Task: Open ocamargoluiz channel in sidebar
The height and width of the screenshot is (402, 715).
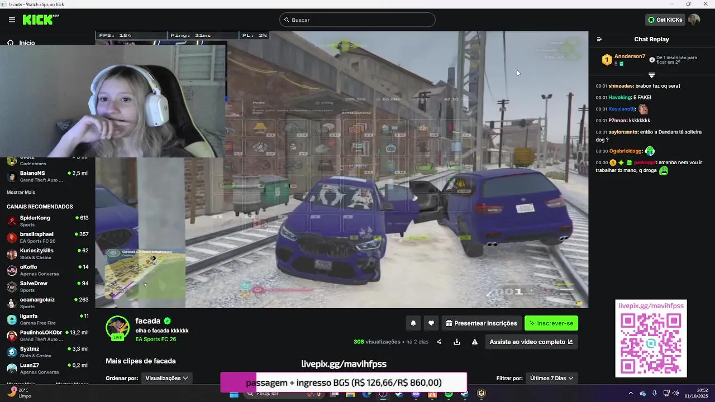Action: pos(47,303)
